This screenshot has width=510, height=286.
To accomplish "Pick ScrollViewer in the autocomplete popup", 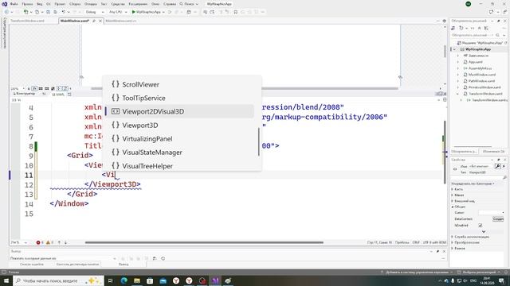I will [x=179, y=84].
